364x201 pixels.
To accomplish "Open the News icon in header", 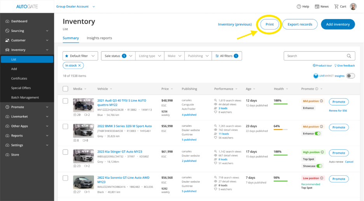I will [x=317, y=7].
